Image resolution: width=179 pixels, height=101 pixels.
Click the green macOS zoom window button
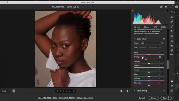[x=8, y=3]
